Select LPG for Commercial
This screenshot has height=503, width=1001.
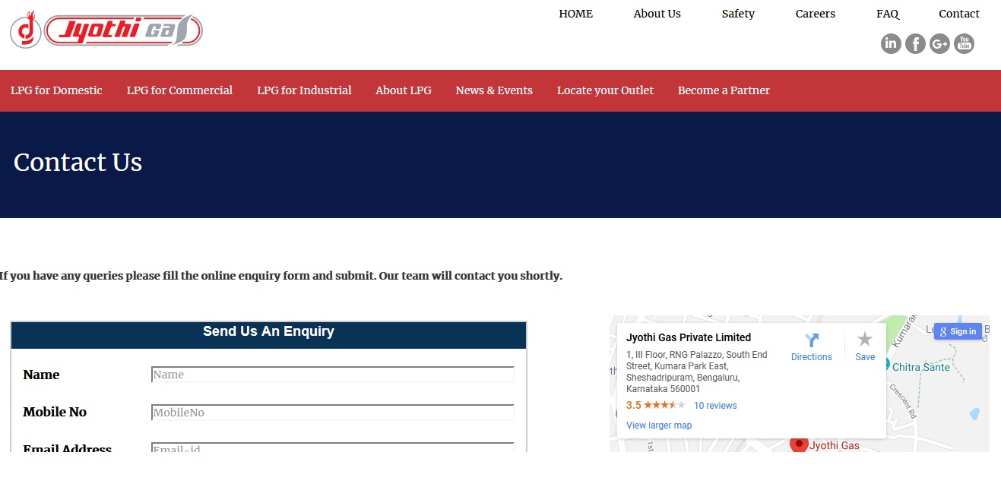pyautogui.click(x=179, y=90)
